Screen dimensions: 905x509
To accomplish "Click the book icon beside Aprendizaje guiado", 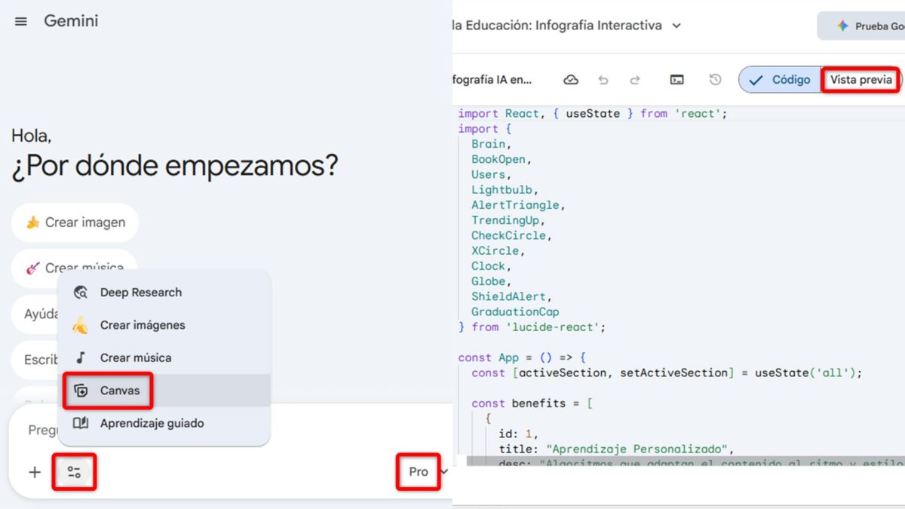I will tap(81, 423).
